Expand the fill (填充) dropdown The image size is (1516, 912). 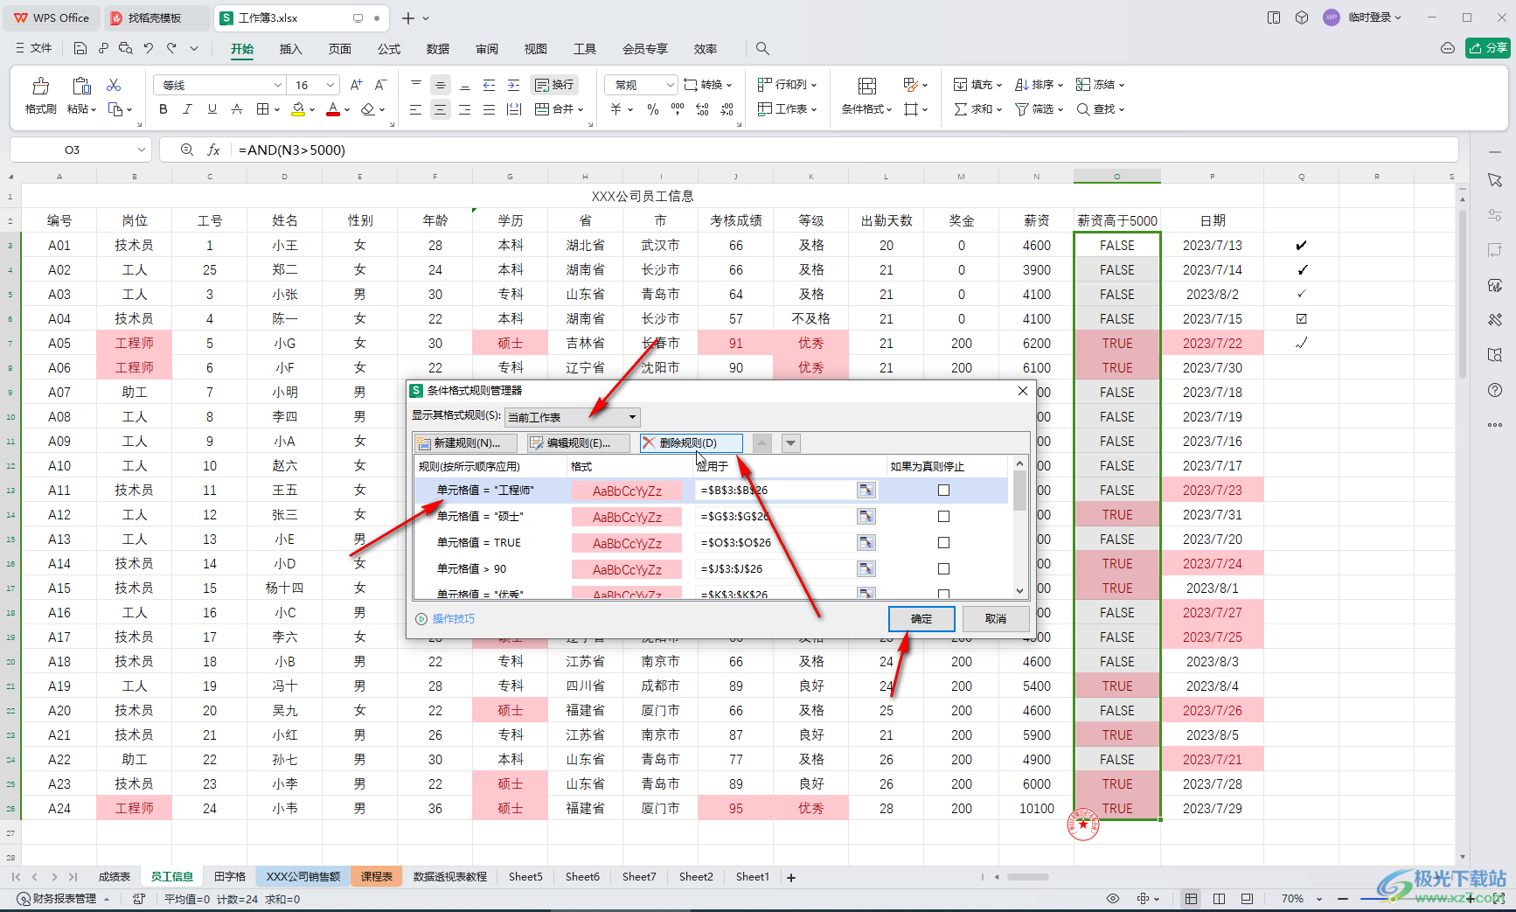999,86
